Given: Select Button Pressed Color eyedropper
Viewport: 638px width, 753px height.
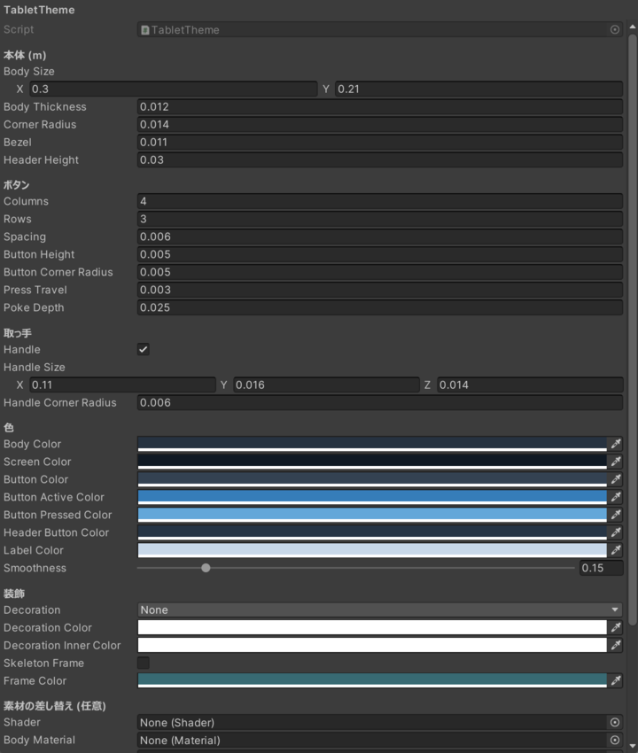Looking at the screenshot, I should pos(616,515).
